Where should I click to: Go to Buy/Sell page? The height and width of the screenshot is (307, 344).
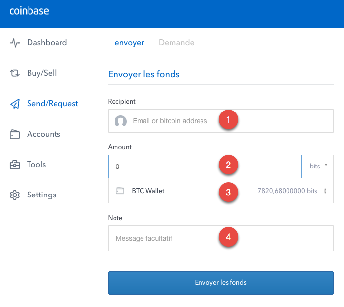pos(42,73)
